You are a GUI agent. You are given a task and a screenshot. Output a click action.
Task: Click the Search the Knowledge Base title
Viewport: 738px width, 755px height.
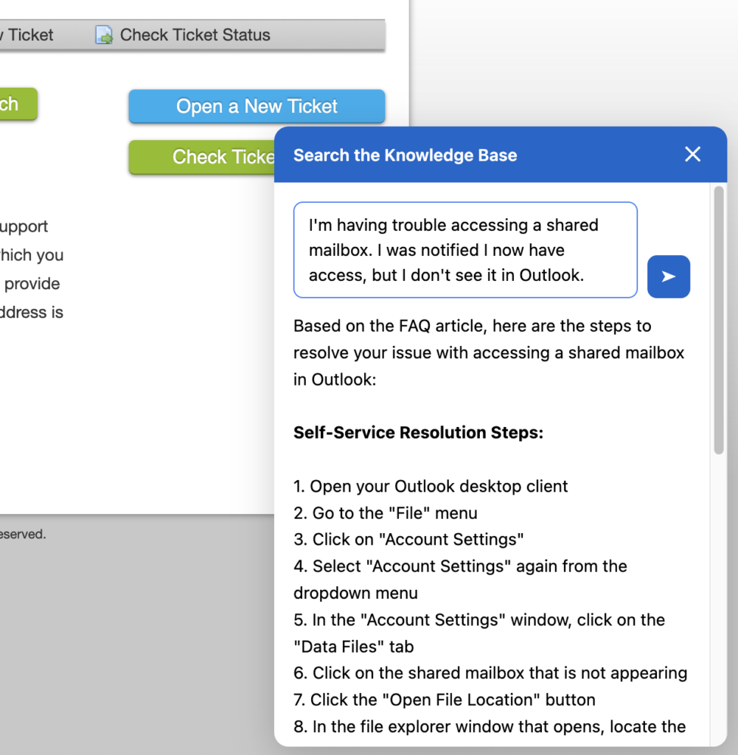[405, 156]
